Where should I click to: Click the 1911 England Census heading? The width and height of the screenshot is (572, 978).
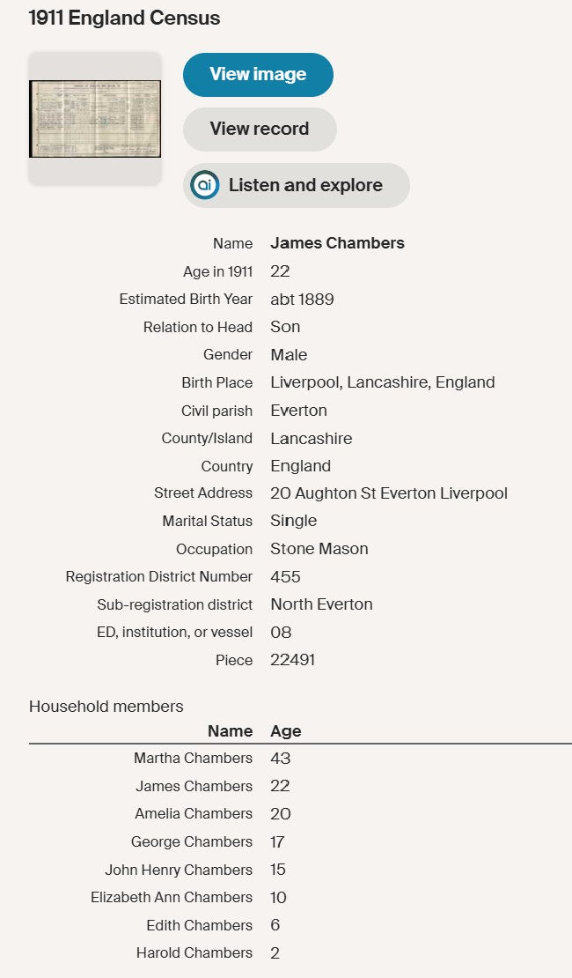125,19
